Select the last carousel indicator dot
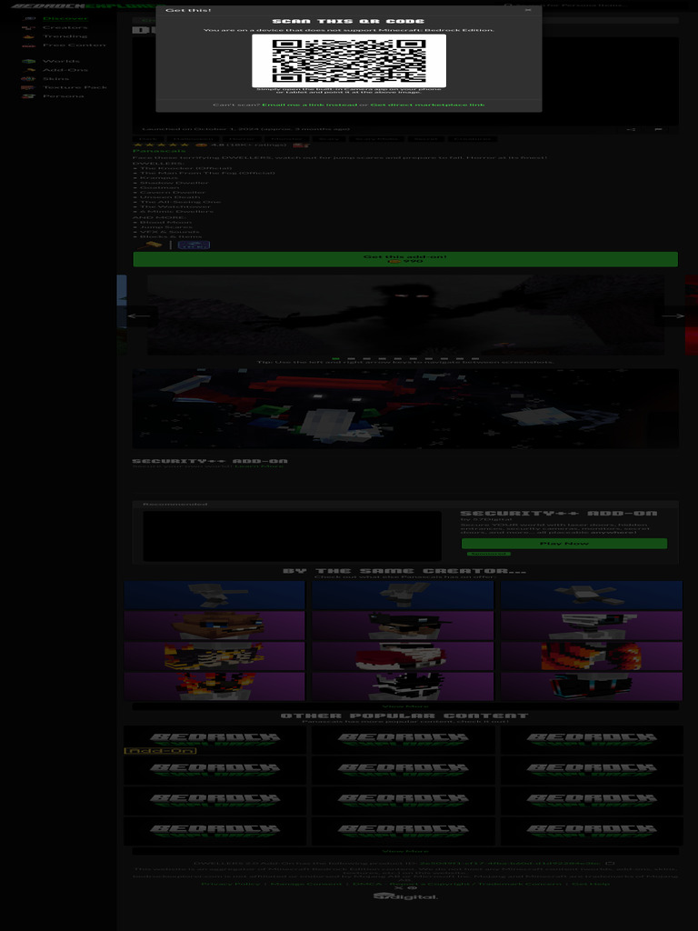698x931 pixels. [x=475, y=358]
